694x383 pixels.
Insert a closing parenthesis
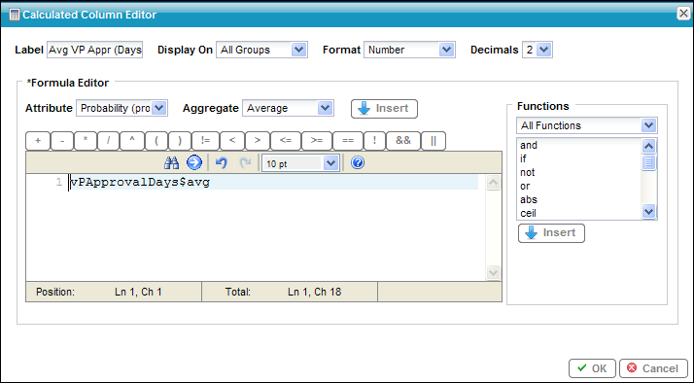[180, 141]
